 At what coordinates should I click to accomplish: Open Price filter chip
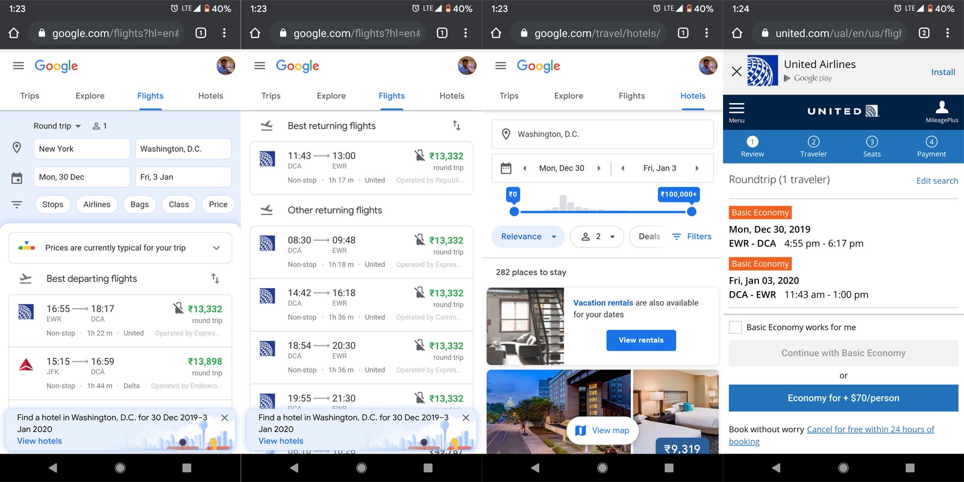coord(218,204)
